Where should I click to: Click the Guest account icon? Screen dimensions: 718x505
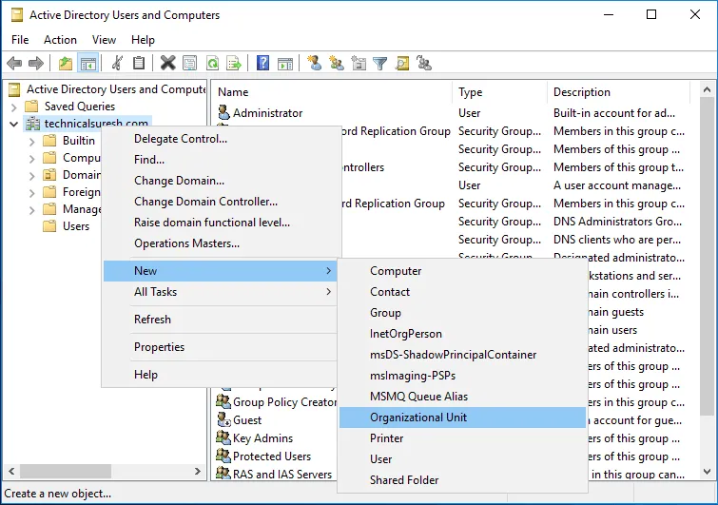(223, 419)
